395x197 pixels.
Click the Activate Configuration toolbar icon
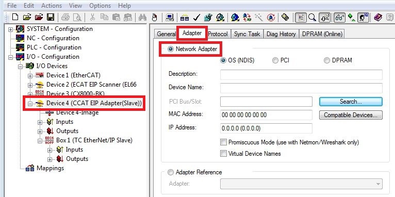click(x=208, y=17)
